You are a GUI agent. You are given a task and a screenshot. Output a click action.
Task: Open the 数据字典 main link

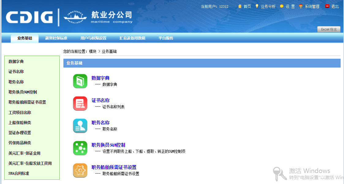pos(100,78)
